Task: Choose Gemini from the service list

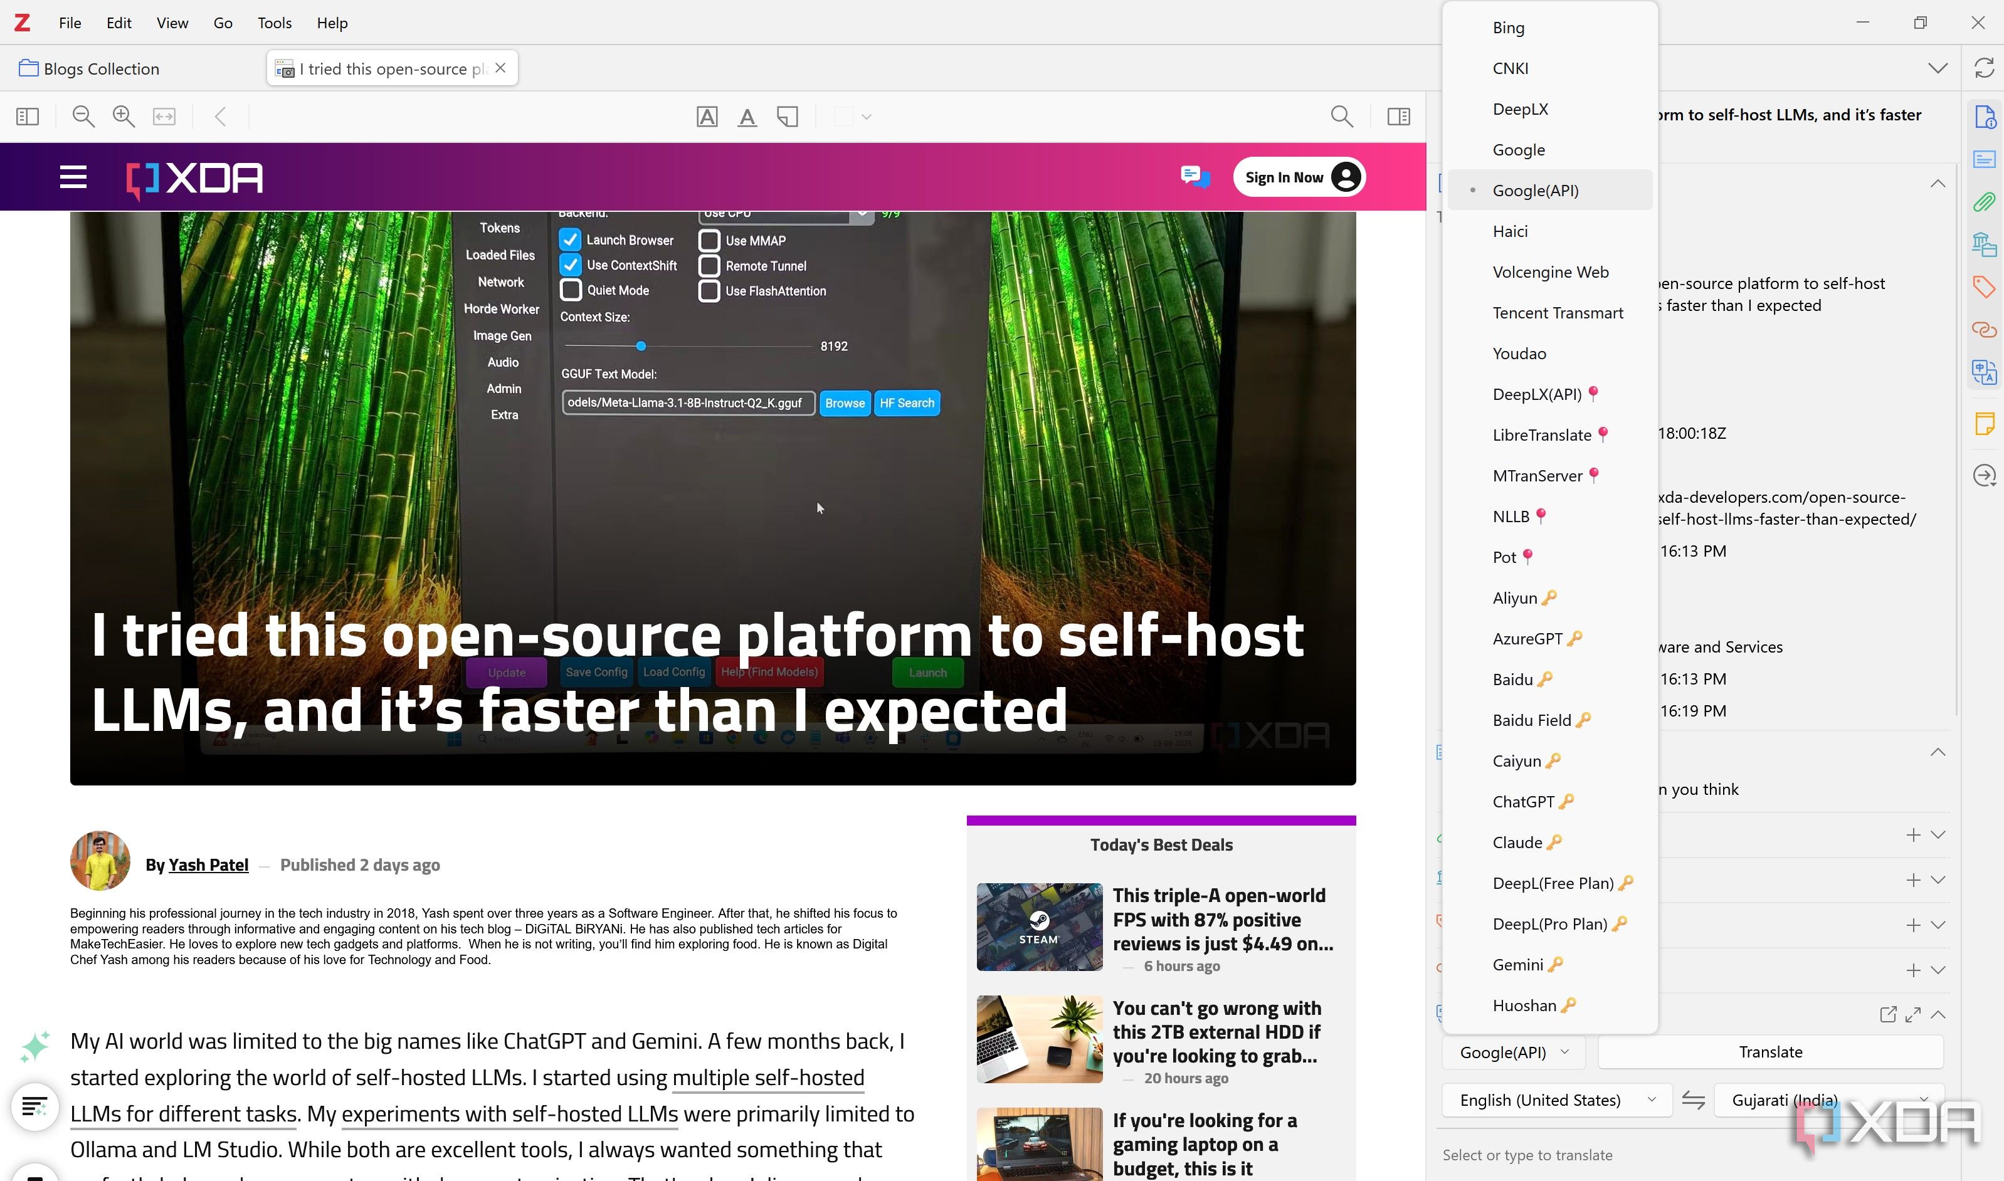Action: [x=1549, y=965]
